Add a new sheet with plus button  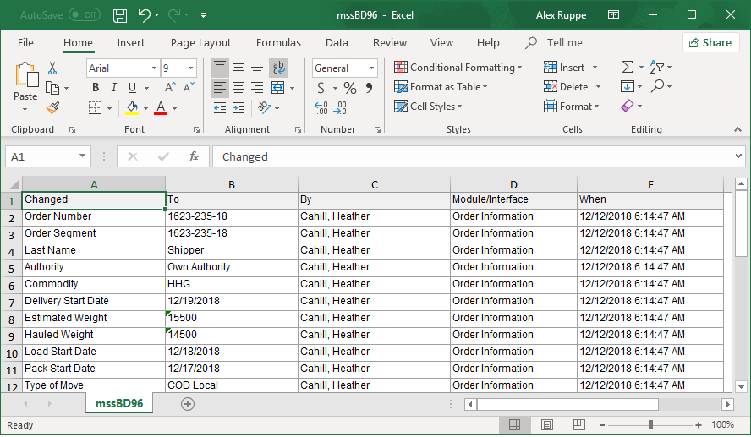pos(188,404)
